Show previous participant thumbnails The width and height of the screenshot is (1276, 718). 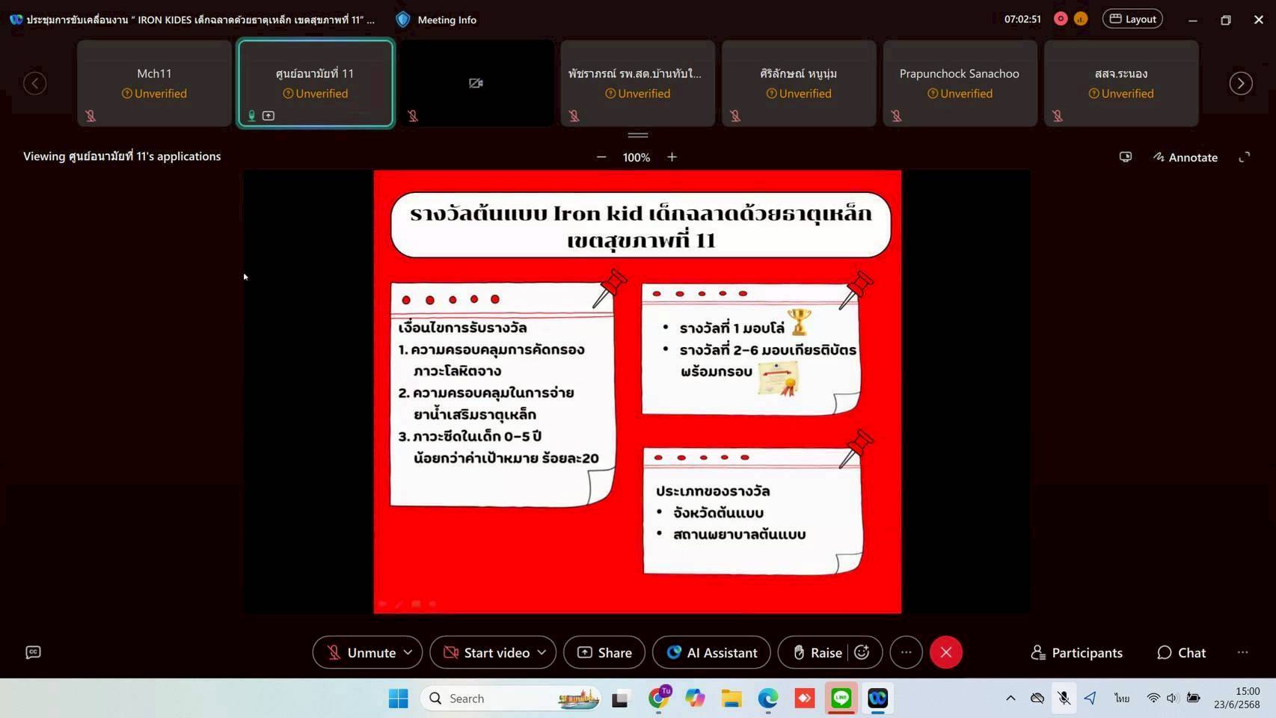34,83
